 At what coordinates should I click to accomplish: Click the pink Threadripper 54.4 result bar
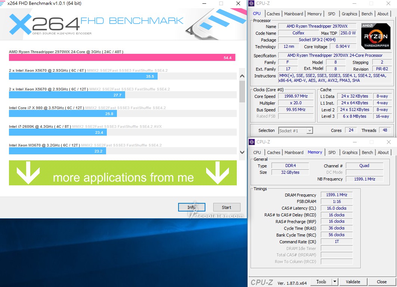[x=122, y=58]
